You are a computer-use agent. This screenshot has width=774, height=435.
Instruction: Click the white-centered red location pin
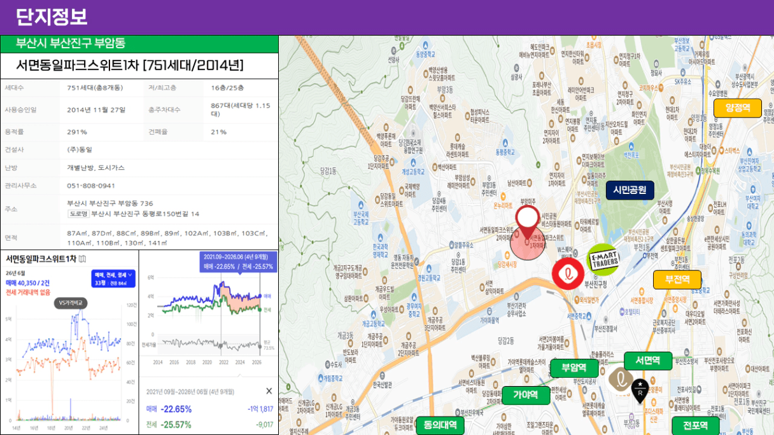[x=528, y=221]
